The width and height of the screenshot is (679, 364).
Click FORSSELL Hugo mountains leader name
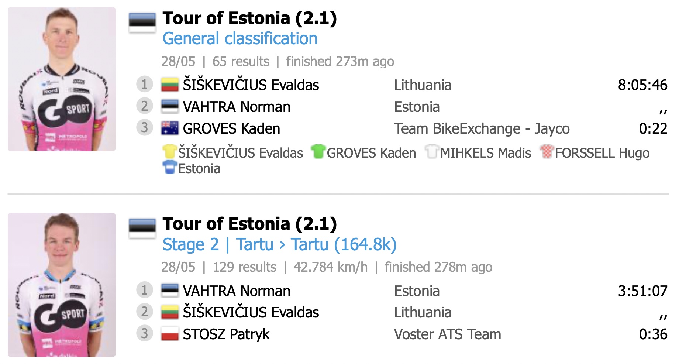coord(602,153)
